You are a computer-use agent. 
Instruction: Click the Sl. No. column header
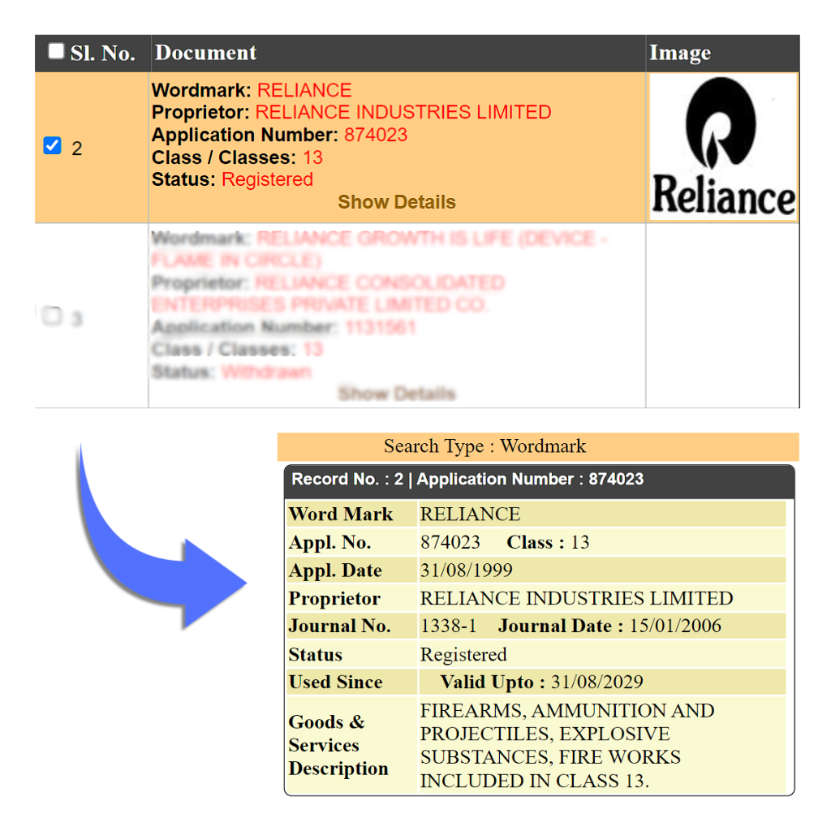point(102,54)
